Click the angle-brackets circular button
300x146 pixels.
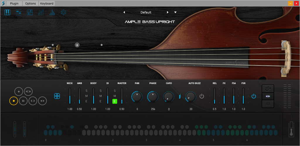pos(33,101)
